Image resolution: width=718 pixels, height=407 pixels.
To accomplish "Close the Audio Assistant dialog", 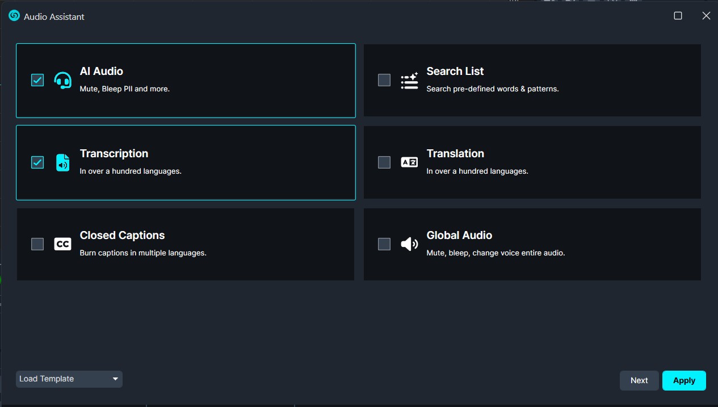I will pyautogui.click(x=706, y=16).
